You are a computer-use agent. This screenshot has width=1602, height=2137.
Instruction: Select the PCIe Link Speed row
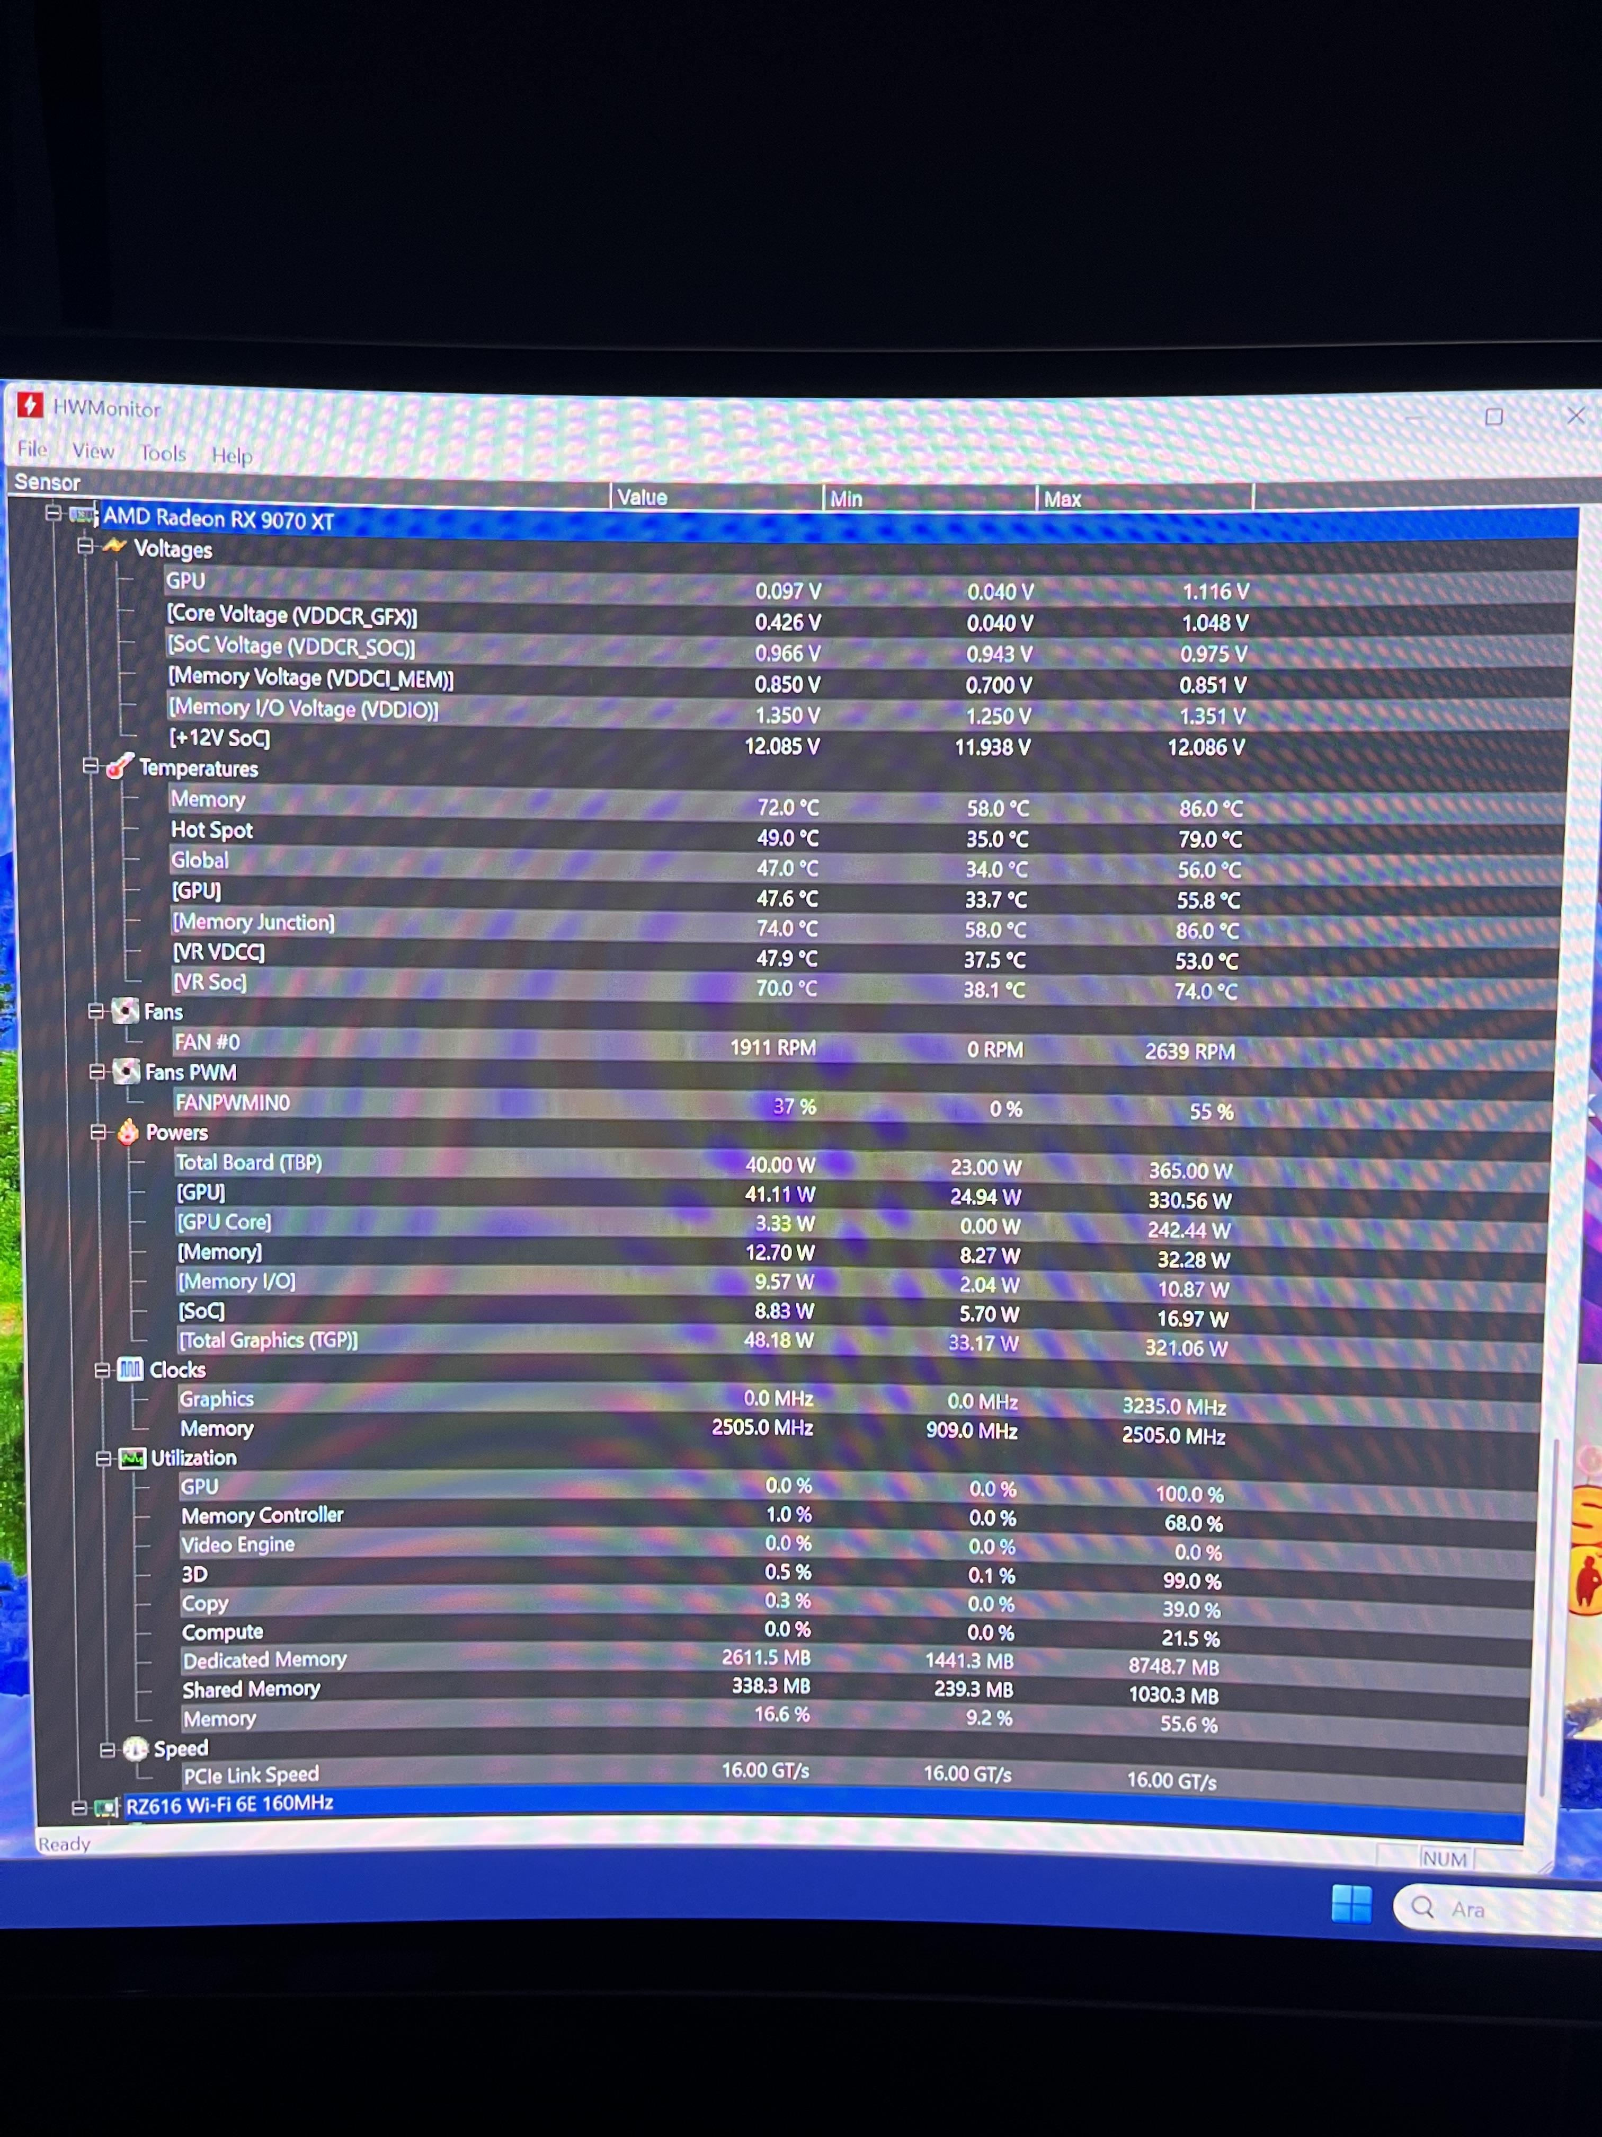(855, 1776)
